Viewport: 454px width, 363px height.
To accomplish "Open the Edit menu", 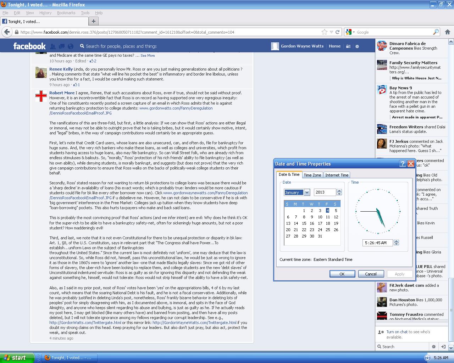I will (x=17, y=13).
